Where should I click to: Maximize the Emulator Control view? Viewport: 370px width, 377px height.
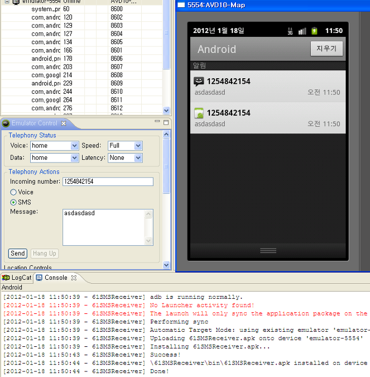pos(166,123)
